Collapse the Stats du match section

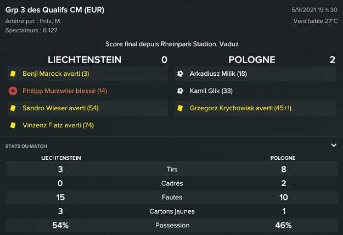coord(334,146)
